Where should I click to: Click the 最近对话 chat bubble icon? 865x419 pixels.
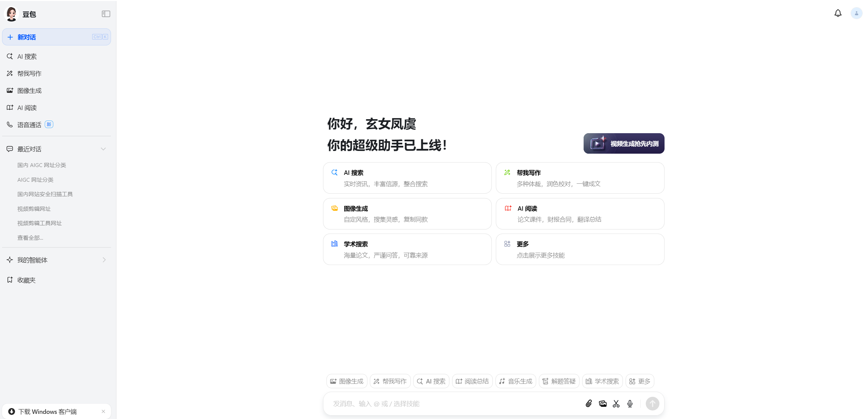(10, 149)
